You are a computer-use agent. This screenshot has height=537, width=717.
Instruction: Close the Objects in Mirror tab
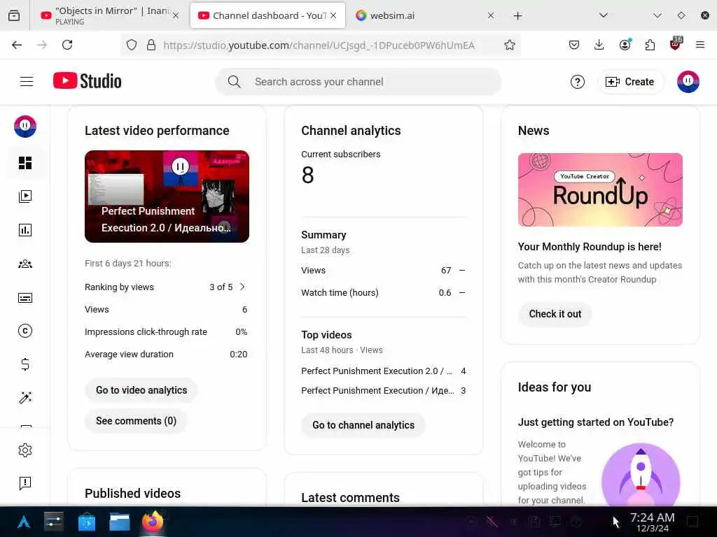[176, 15]
